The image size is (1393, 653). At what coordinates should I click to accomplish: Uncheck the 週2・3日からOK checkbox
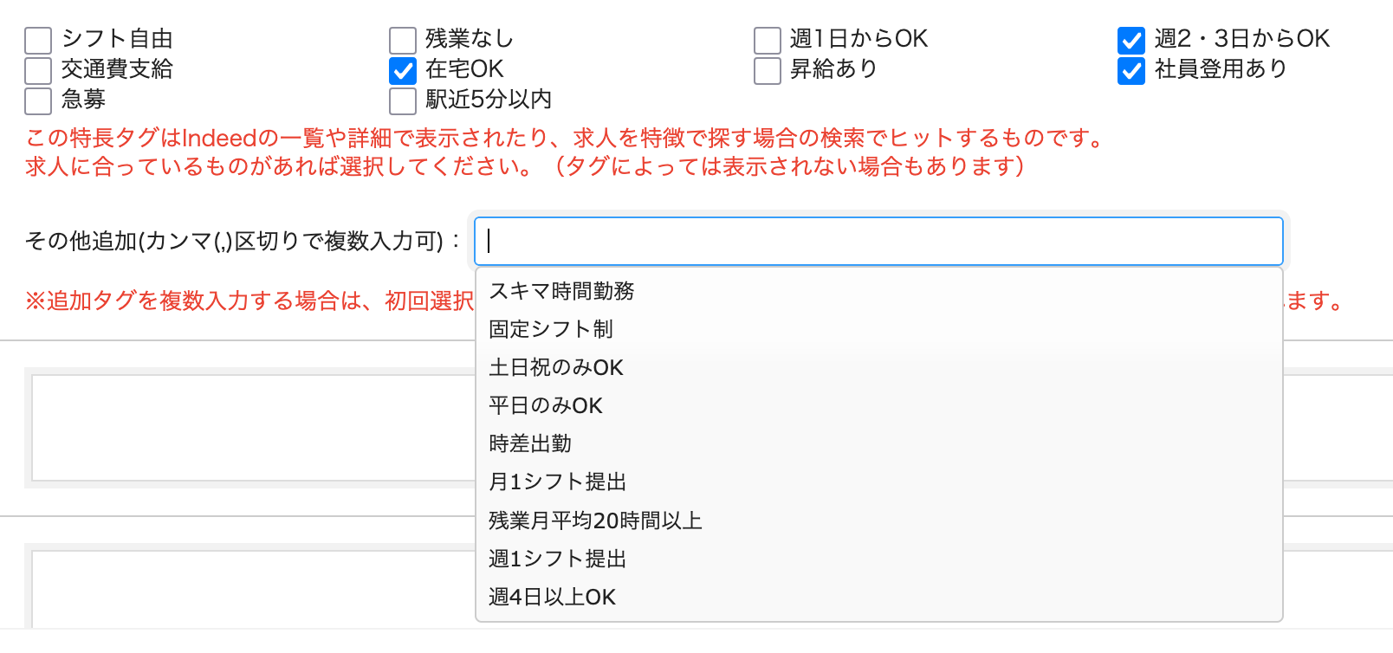coord(1131,40)
